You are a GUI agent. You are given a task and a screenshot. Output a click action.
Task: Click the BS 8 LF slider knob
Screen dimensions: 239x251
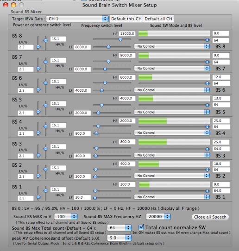click(x=108, y=47)
